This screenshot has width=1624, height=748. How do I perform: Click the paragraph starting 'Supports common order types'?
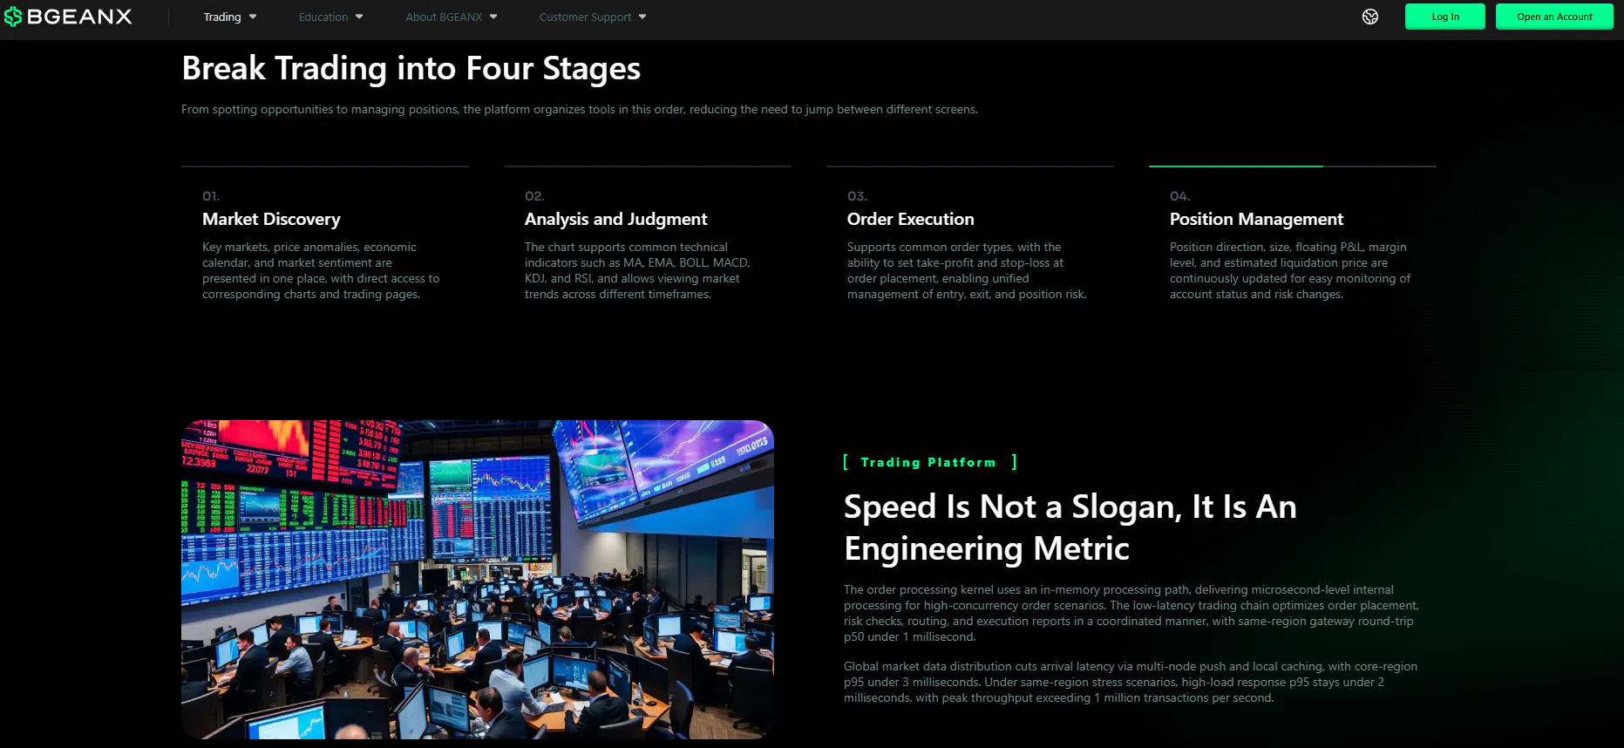[967, 270]
